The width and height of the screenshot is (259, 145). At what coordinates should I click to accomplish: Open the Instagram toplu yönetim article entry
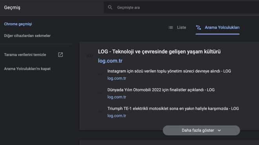click(x=169, y=71)
